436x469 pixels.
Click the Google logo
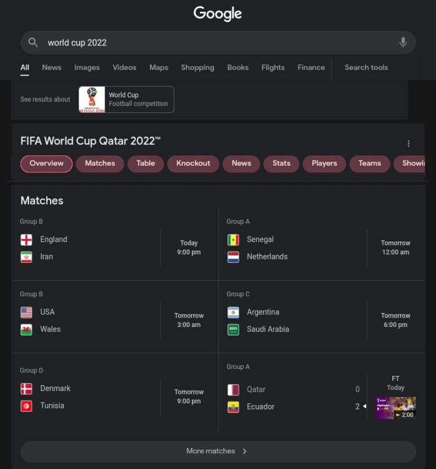click(x=217, y=13)
